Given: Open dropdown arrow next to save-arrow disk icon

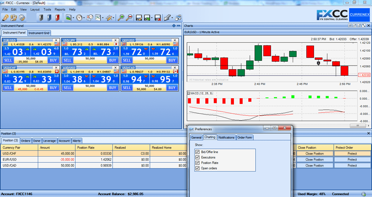Looking at the screenshot, I should tap(152, 18).
